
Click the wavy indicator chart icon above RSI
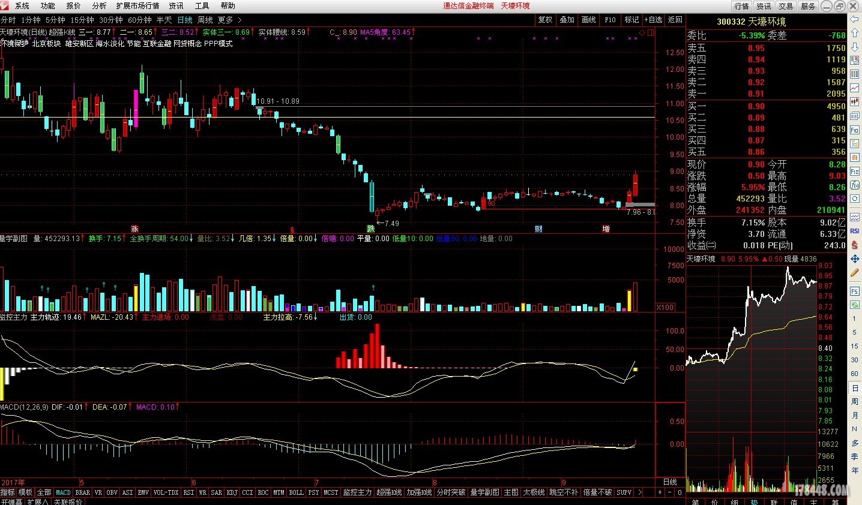(x=855, y=217)
